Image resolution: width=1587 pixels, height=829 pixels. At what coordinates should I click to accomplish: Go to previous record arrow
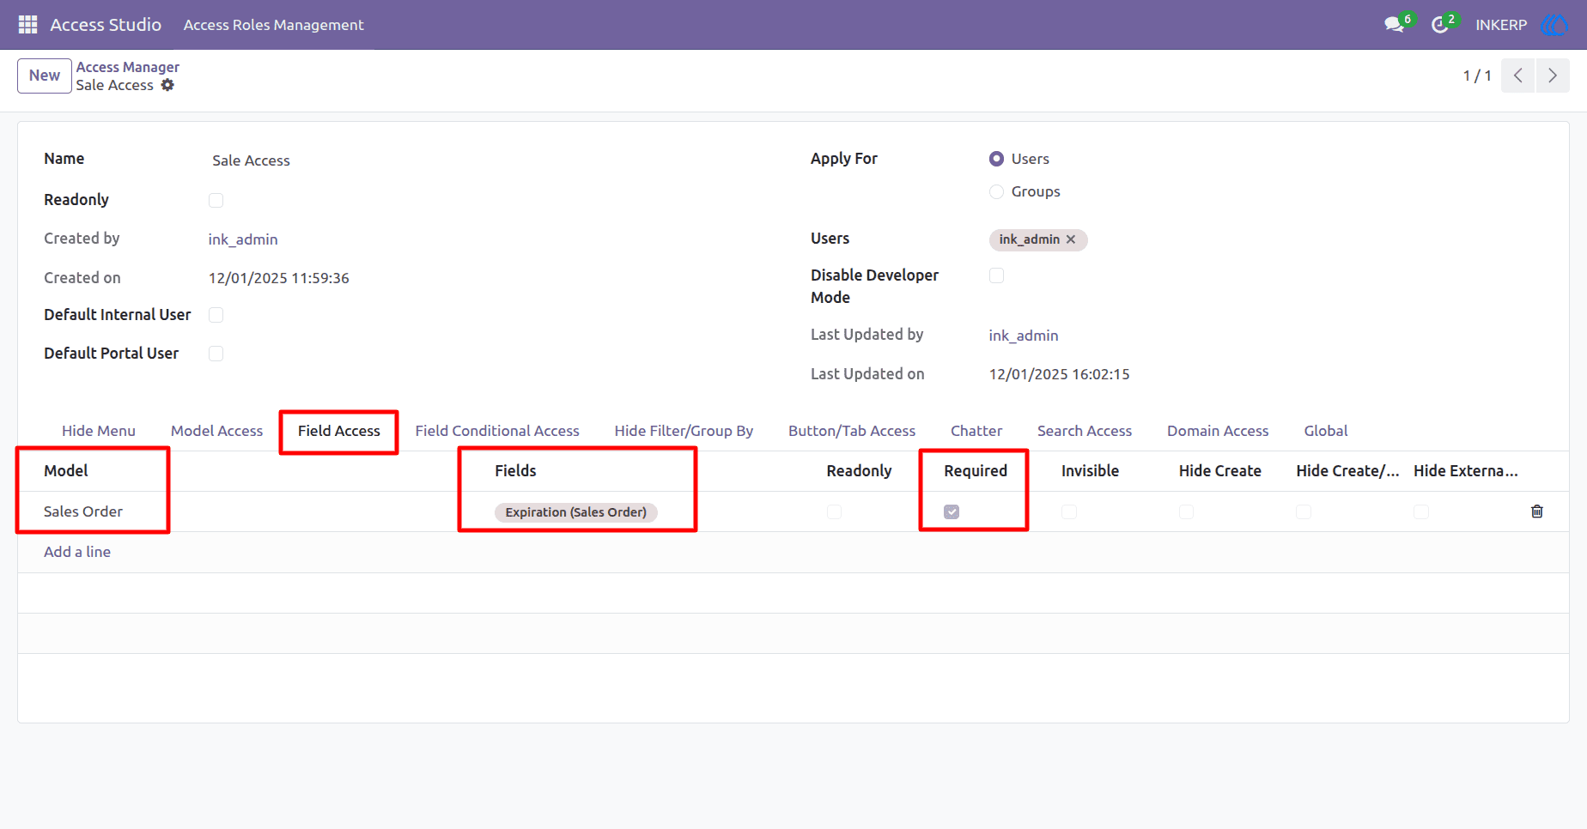pos(1517,76)
